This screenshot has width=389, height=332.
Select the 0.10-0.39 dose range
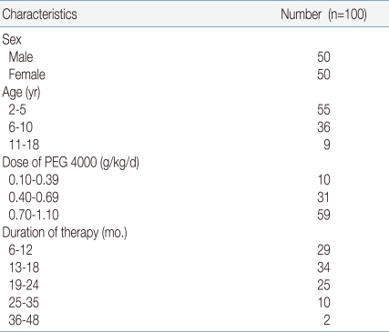click(34, 180)
